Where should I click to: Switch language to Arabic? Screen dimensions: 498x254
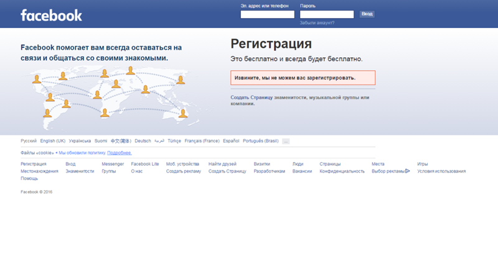159,141
